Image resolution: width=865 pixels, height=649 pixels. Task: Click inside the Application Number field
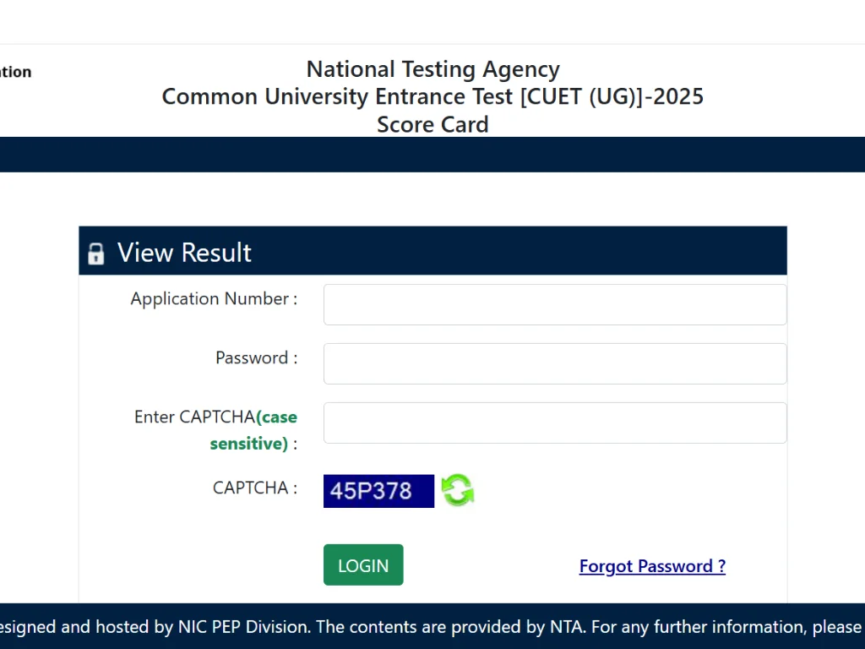(554, 304)
